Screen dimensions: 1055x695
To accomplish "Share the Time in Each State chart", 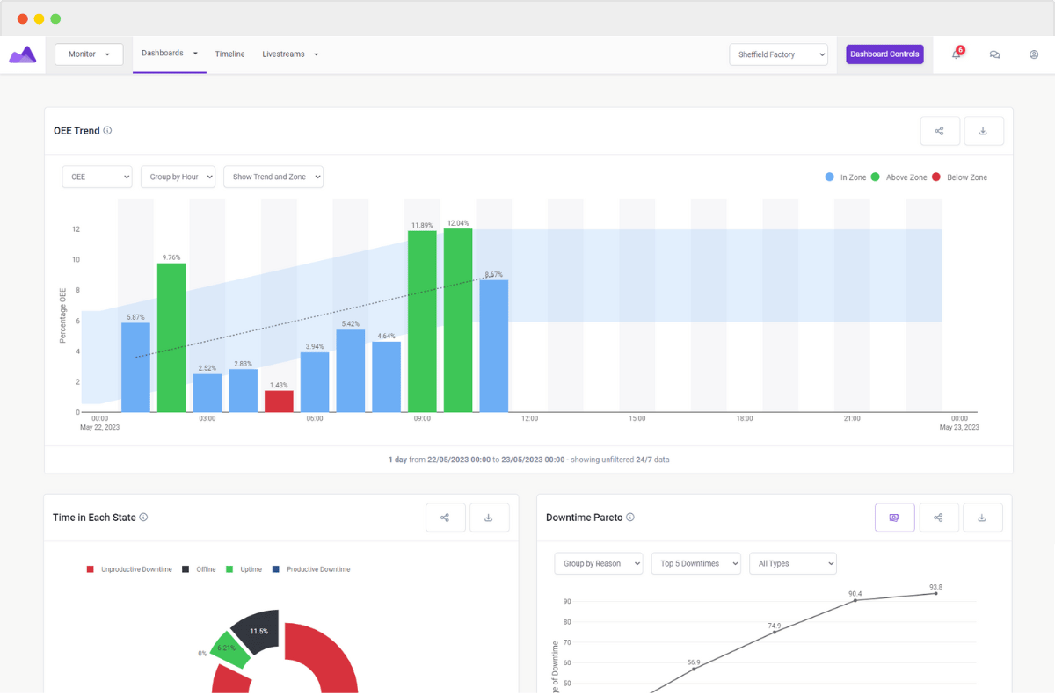I will [x=446, y=518].
